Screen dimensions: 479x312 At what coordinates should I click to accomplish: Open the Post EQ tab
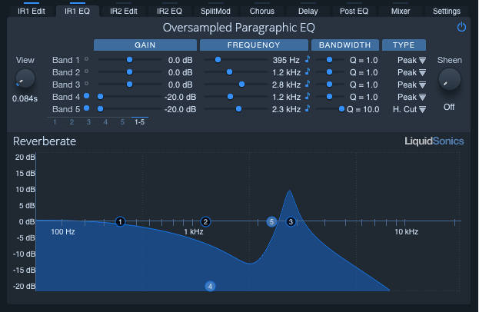point(354,12)
